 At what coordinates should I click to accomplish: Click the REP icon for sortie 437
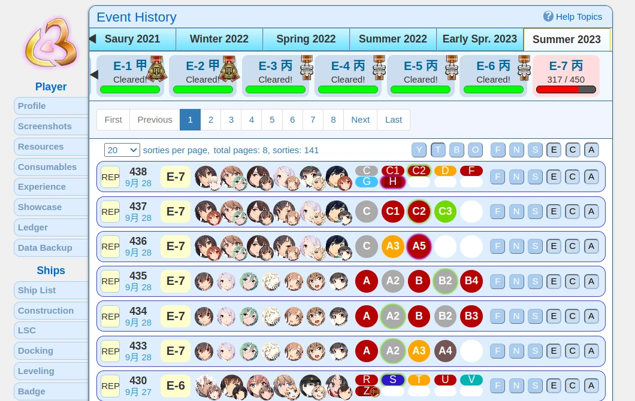click(110, 212)
